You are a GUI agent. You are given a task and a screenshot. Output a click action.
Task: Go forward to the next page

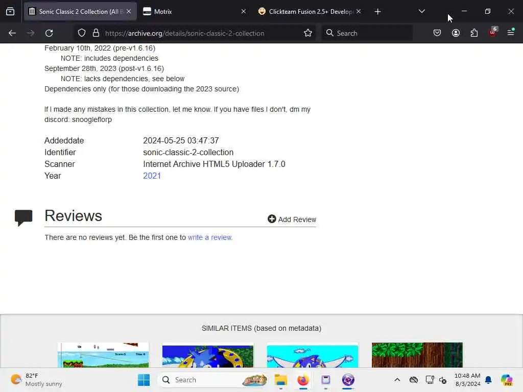30,33
